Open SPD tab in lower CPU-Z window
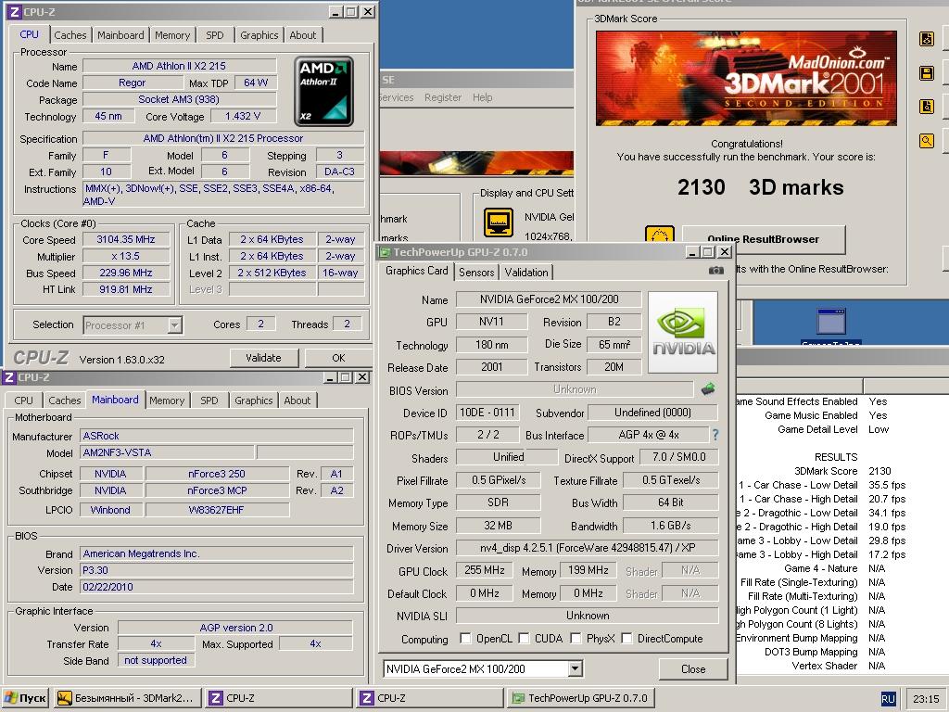 pyautogui.click(x=209, y=400)
